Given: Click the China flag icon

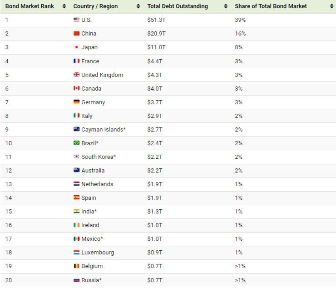Looking at the screenshot, I should coord(76,34).
